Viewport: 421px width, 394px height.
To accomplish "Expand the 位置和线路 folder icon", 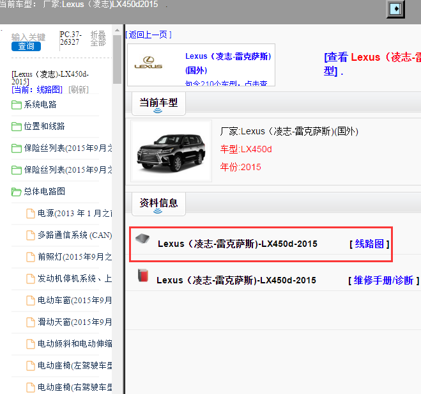I will pyautogui.click(x=17, y=127).
